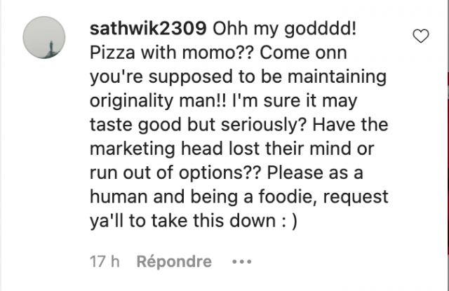
Task: Click the smiley ": )" ending the comment
Action: point(289,221)
